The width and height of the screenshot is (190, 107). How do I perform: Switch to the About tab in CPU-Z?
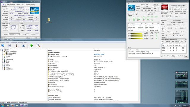(x=32, y=5)
